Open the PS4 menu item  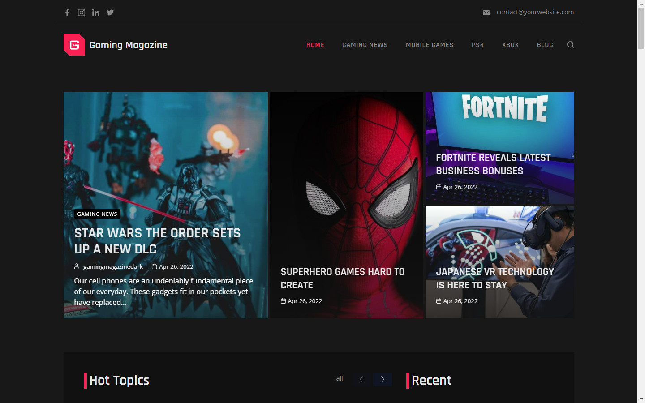(478, 45)
